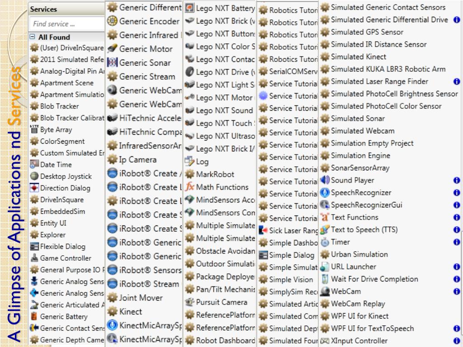
Task: Select the Desktop Joystick icon
Action: pos(34,176)
